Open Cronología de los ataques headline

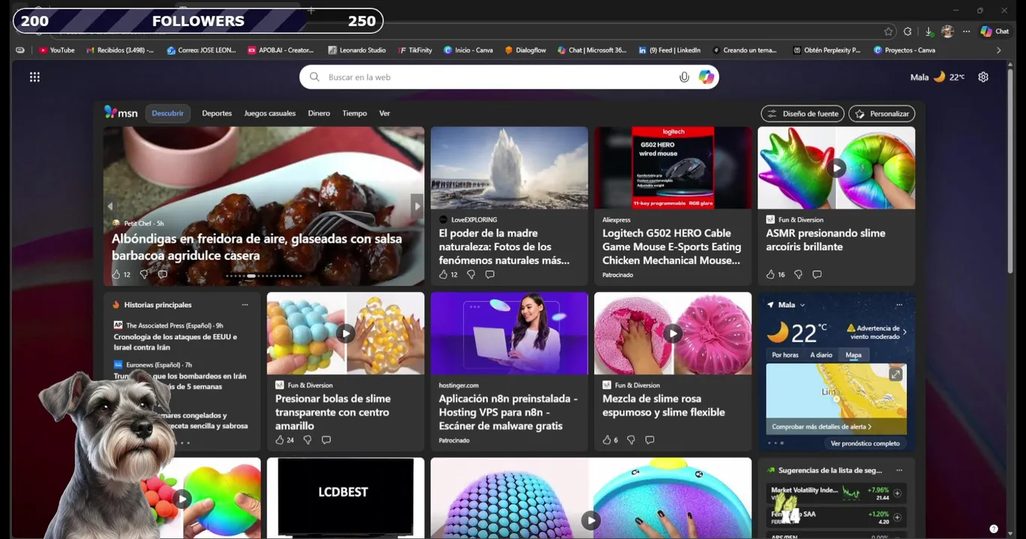(175, 342)
